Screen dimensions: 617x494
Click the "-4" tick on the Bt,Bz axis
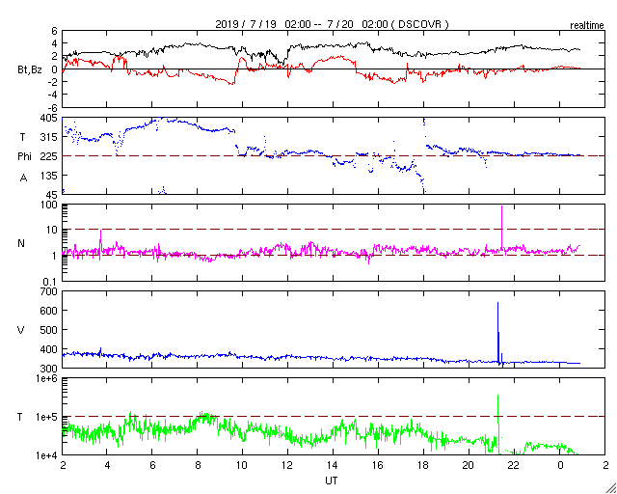[53, 95]
